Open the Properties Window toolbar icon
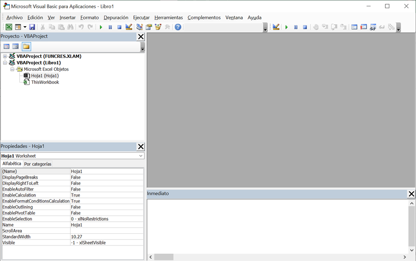416x261 pixels. pyautogui.click(x=148, y=27)
